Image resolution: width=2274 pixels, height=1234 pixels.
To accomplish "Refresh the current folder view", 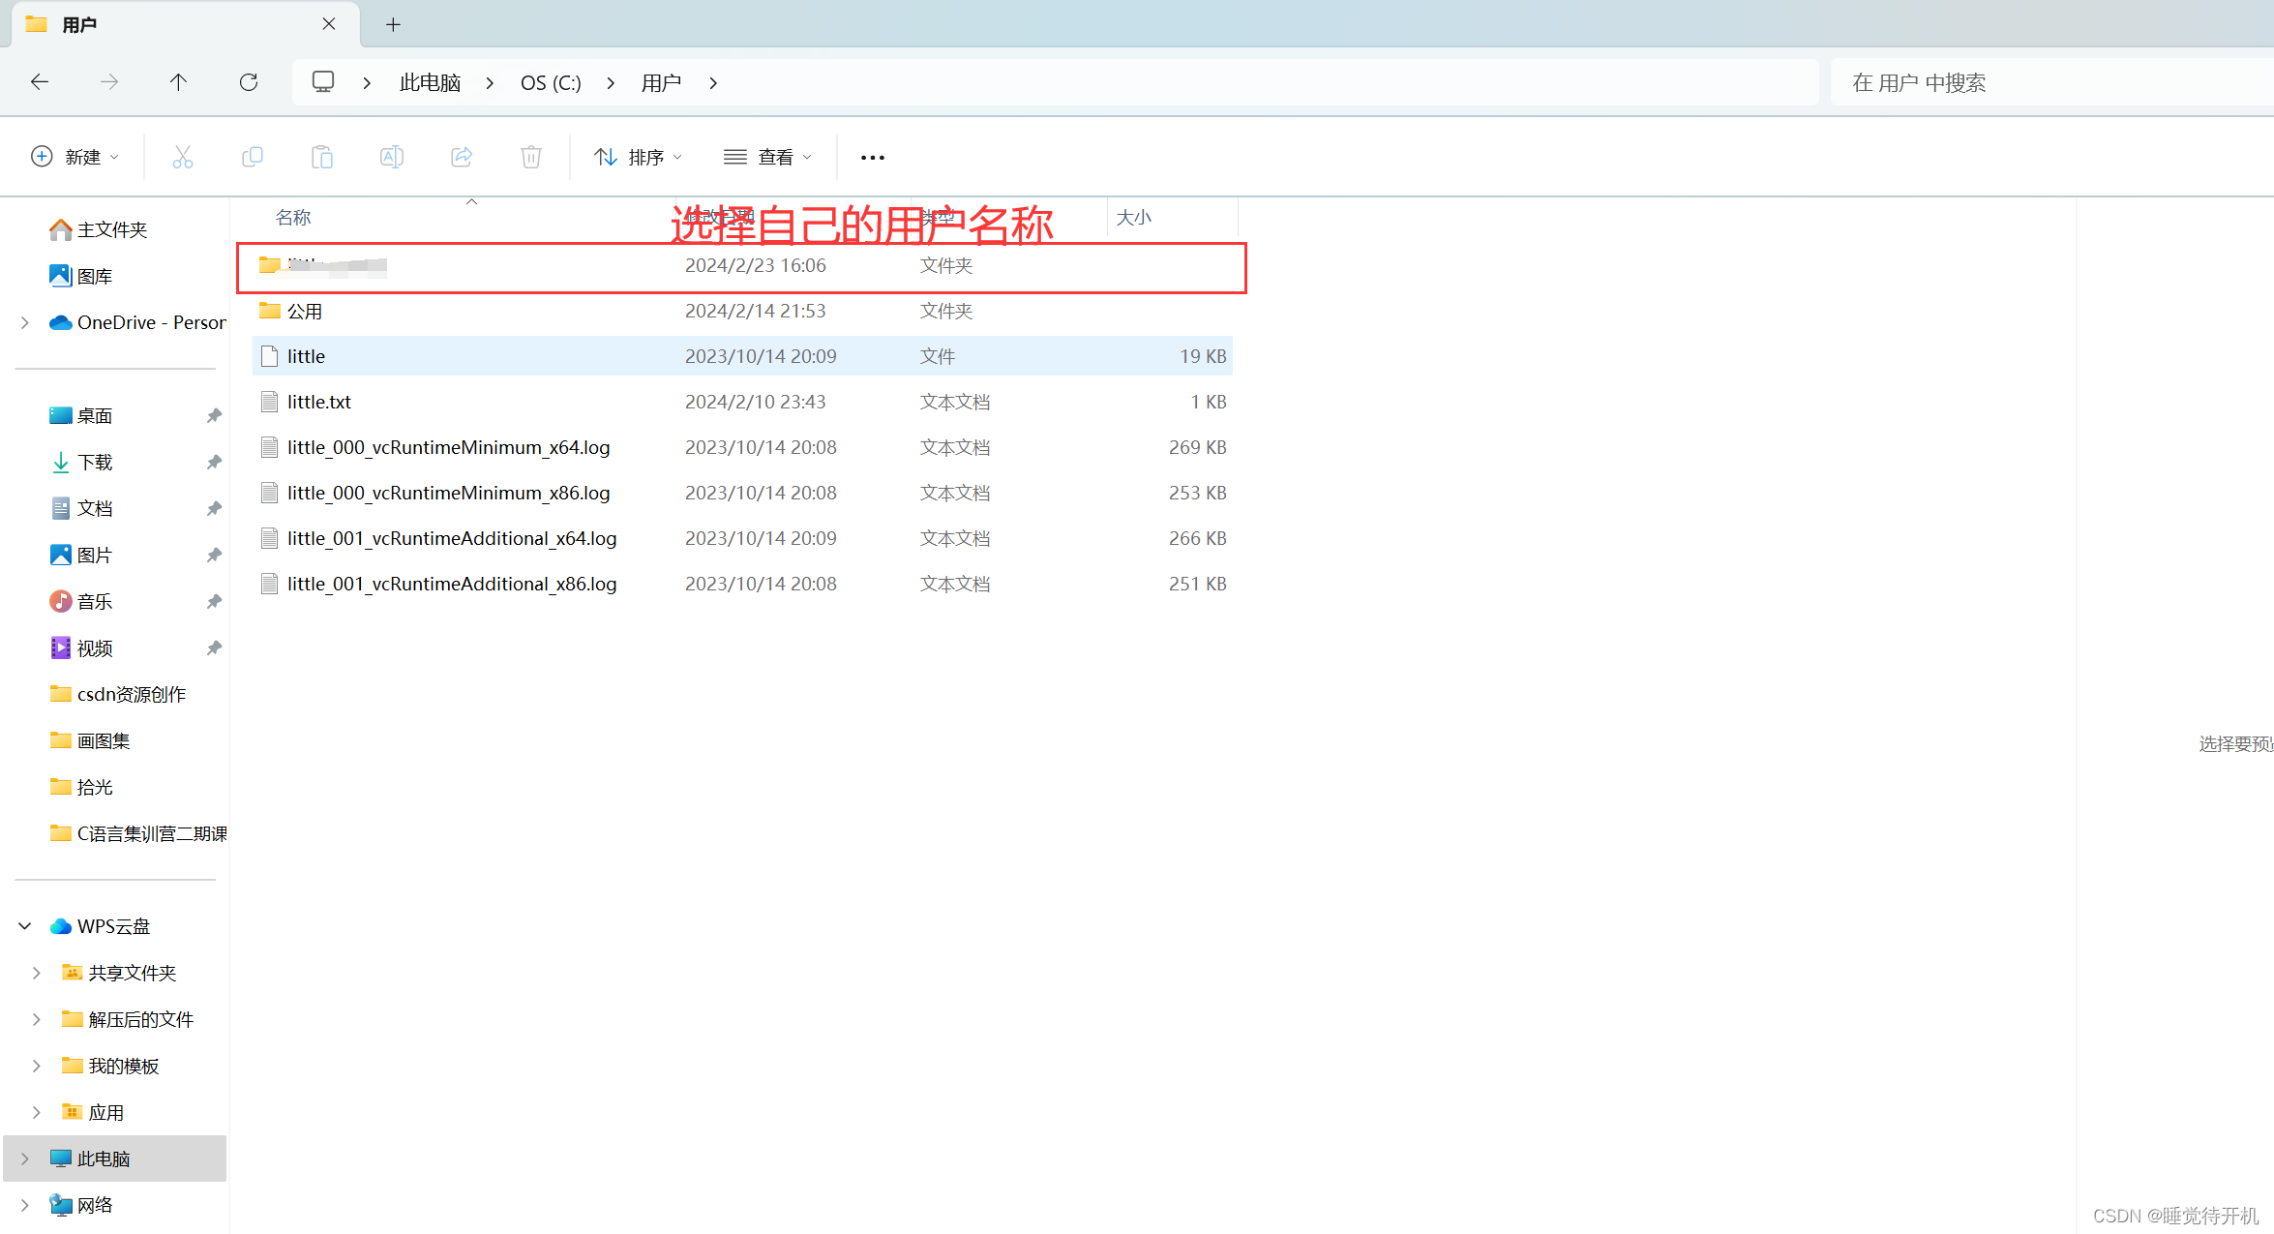I will (249, 82).
